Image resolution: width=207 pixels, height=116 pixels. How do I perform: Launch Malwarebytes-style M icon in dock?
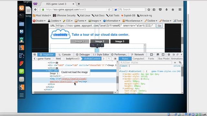coord(22,32)
